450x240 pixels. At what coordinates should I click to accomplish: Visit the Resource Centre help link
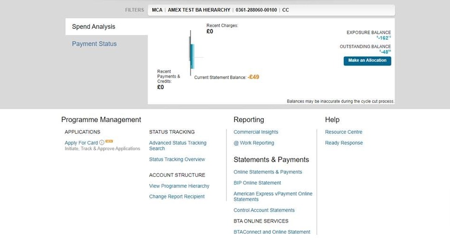[x=344, y=132]
